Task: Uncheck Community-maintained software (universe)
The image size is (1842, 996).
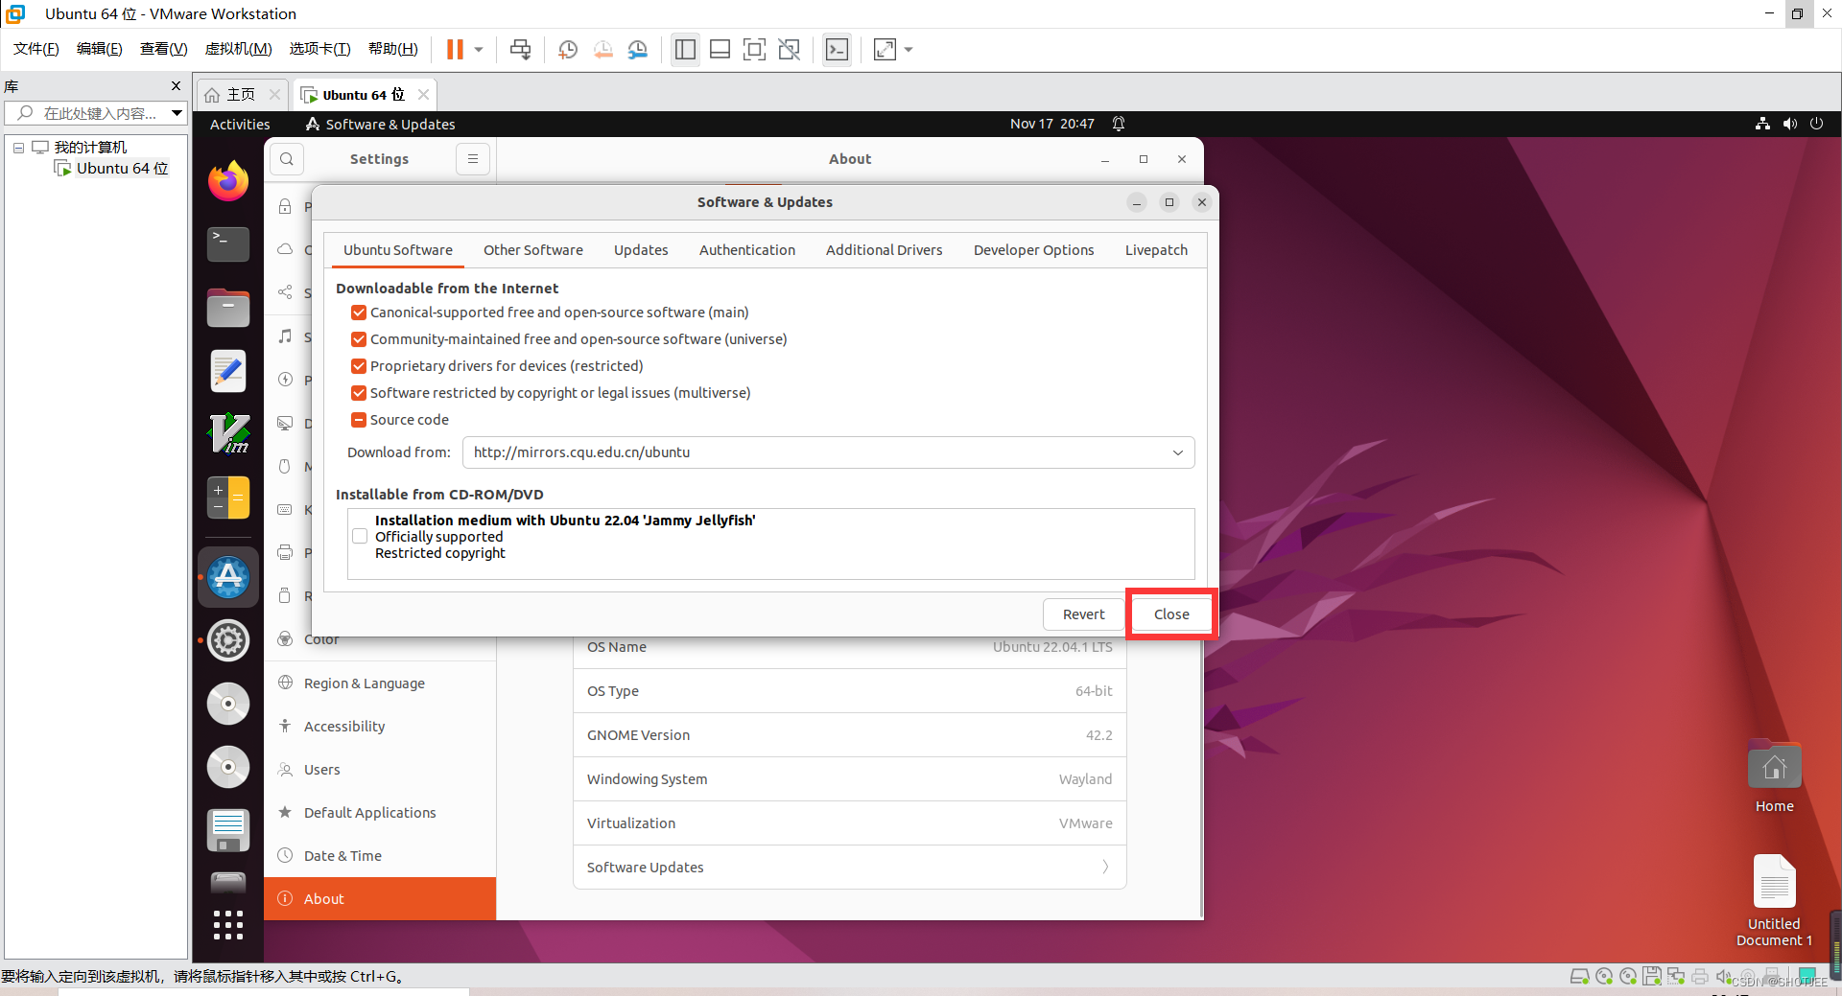Action: click(359, 339)
